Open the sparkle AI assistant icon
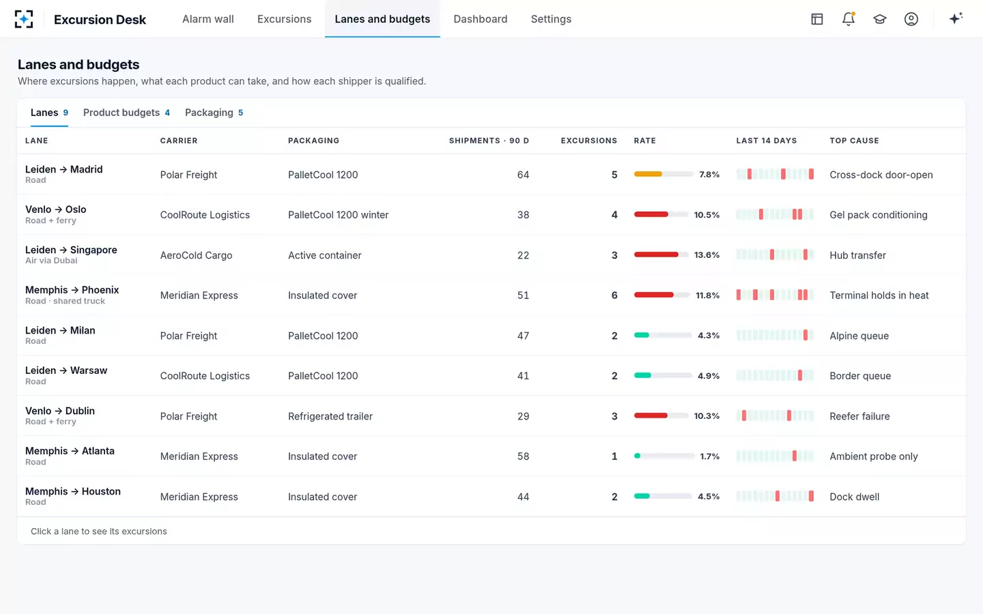 [x=956, y=18]
